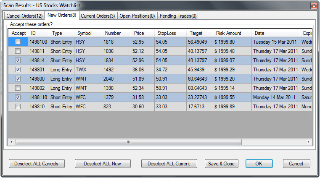Viewport: 320px width, 178px height.
Task: Click the Cancel button
Action: [x=296, y=164]
